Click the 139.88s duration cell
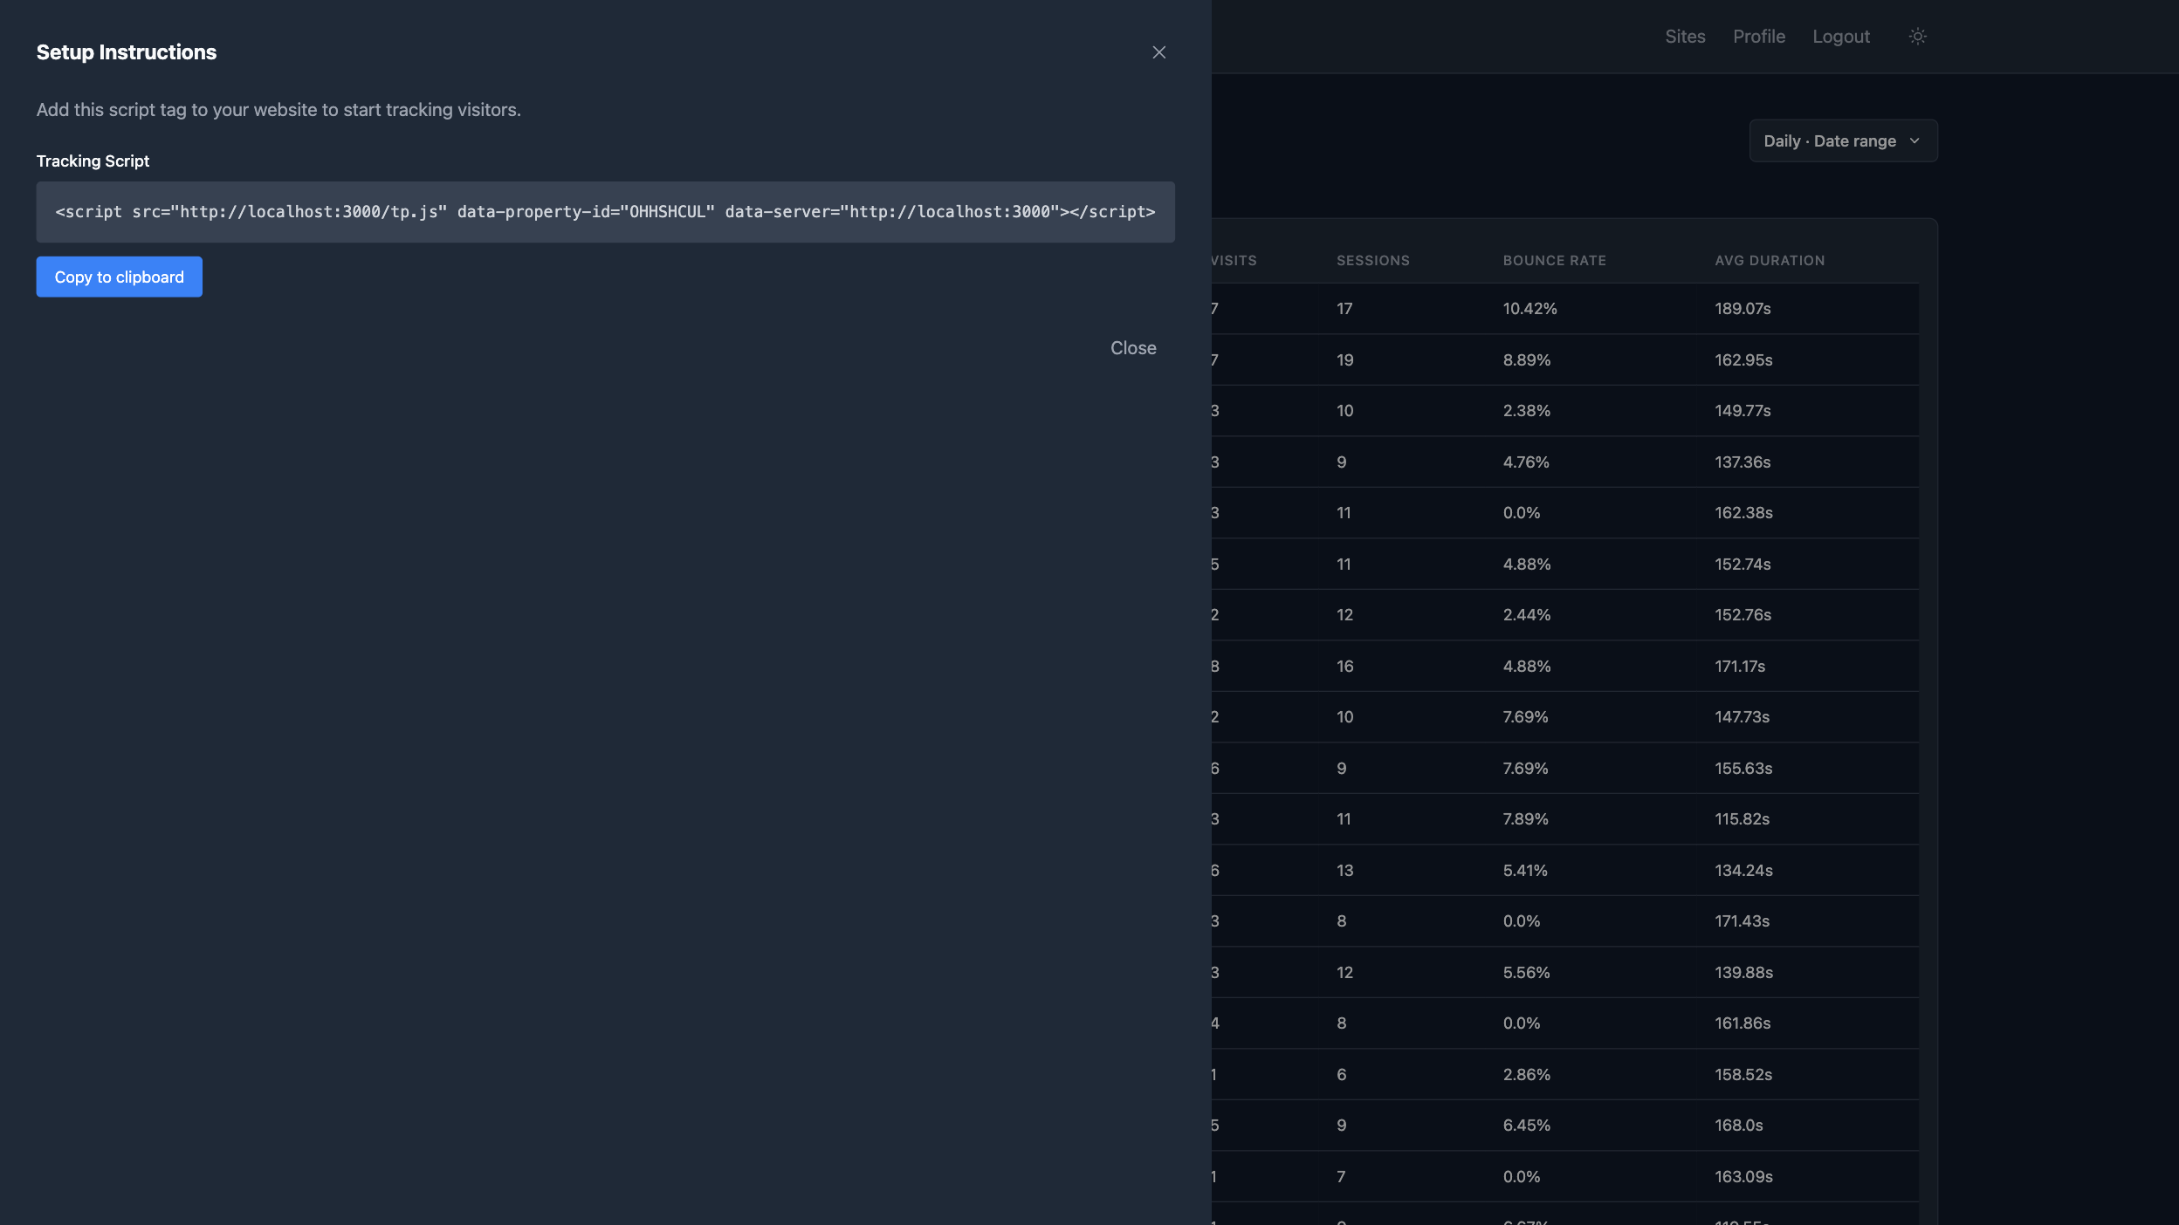The height and width of the screenshot is (1225, 2179). click(x=1743, y=973)
